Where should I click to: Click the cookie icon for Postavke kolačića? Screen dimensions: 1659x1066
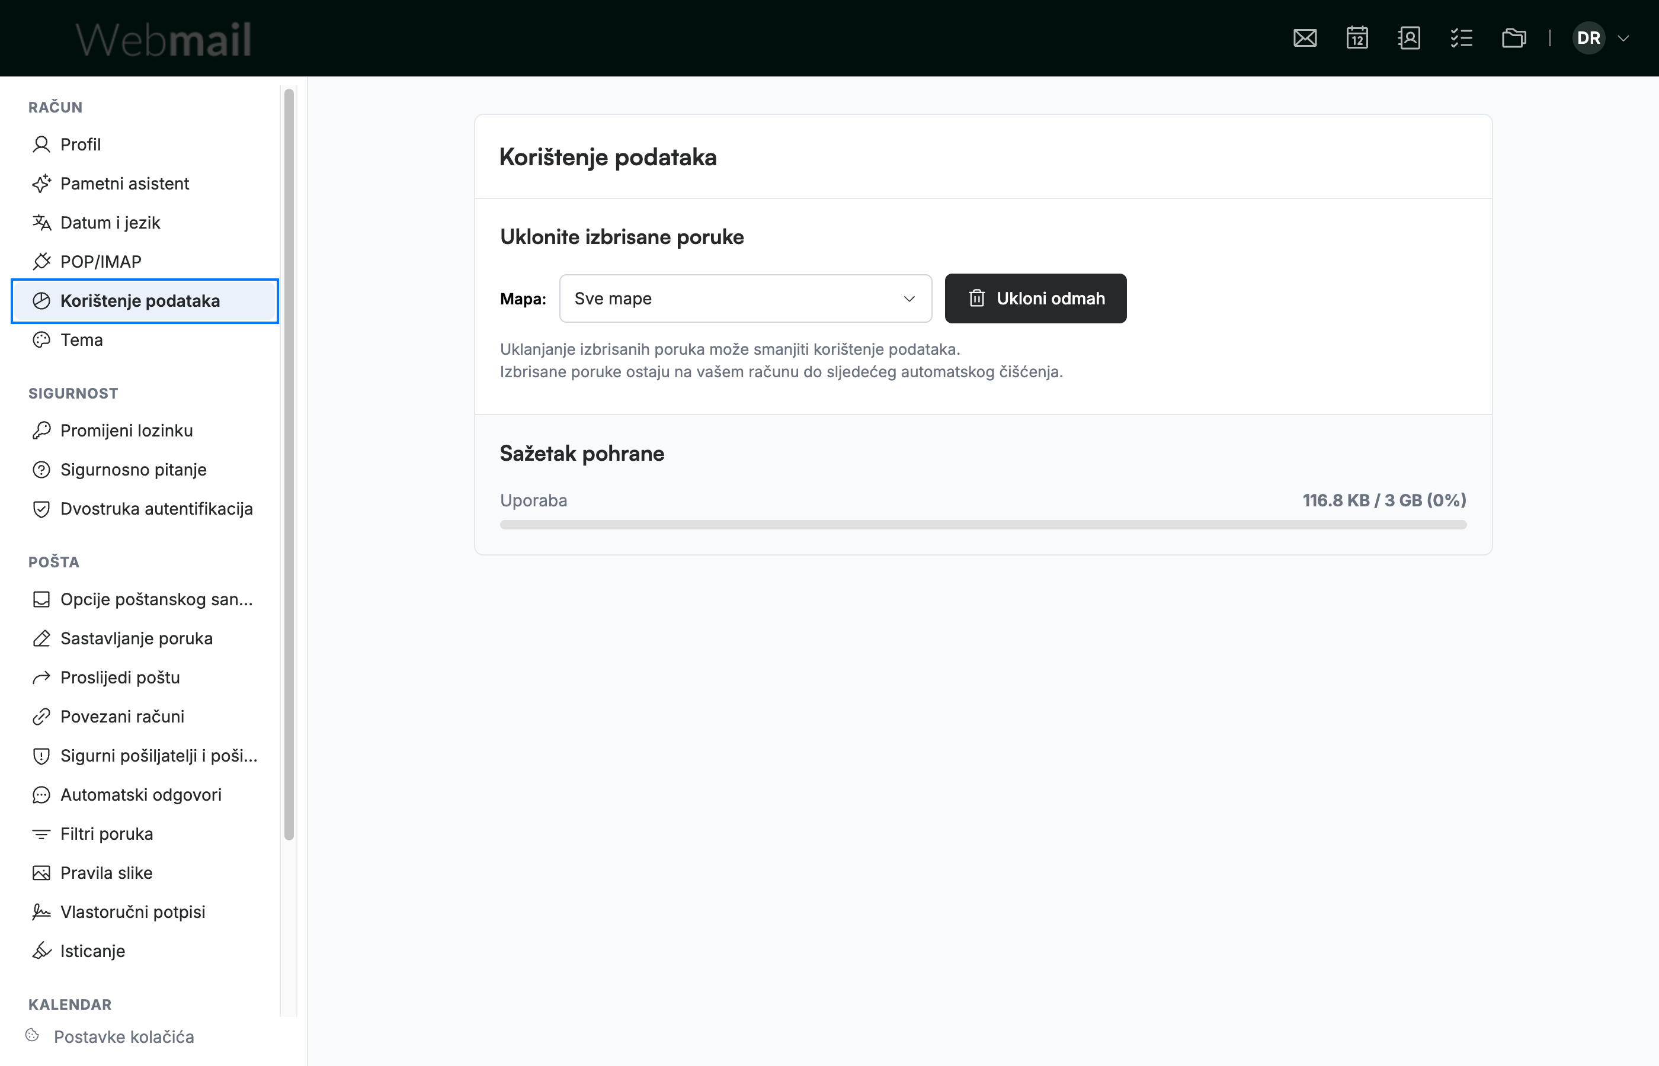33,1036
